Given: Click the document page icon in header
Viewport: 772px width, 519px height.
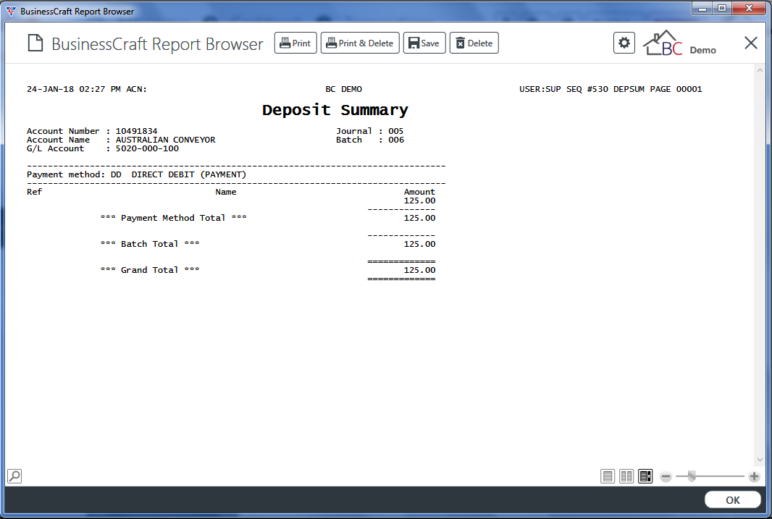Looking at the screenshot, I should [35, 43].
